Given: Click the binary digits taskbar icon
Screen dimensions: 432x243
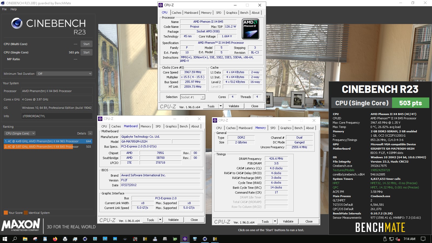Looking at the screenshot, I should pyautogui.click(x=135, y=239).
